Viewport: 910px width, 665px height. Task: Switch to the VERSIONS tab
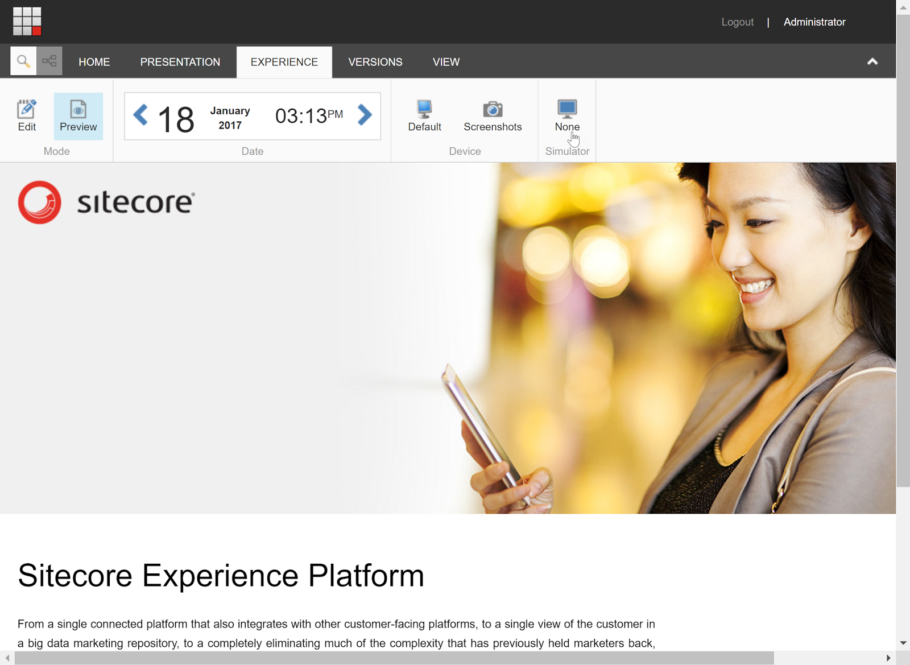point(375,61)
